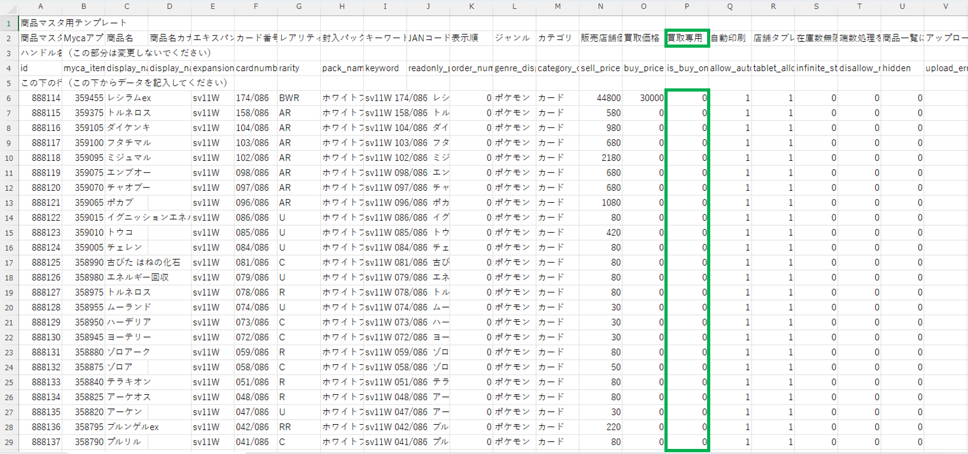This screenshot has width=968, height=454.
Task: Select the 'RR' rarity cell
Action: 298,426
